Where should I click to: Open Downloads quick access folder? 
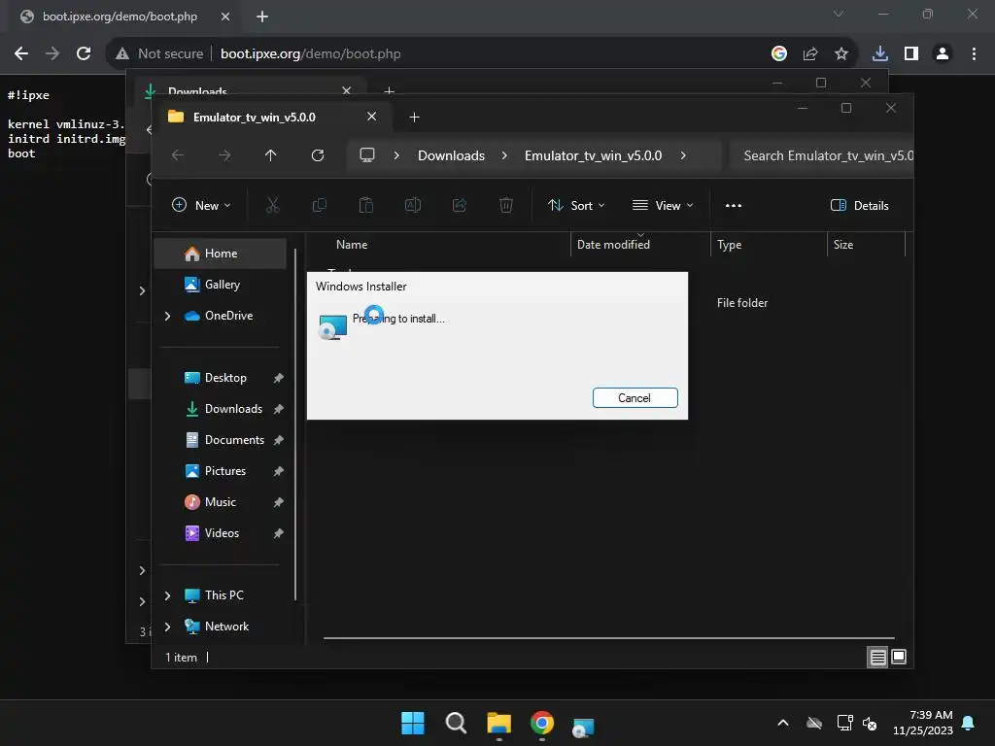[x=221, y=409]
